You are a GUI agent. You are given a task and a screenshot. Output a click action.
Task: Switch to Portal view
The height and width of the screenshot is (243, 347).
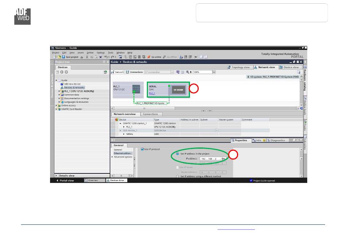tap(65, 181)
